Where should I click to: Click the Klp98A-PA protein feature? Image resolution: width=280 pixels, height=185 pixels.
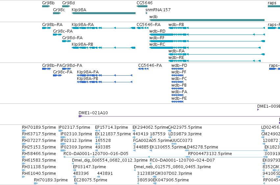click(105, 75)
